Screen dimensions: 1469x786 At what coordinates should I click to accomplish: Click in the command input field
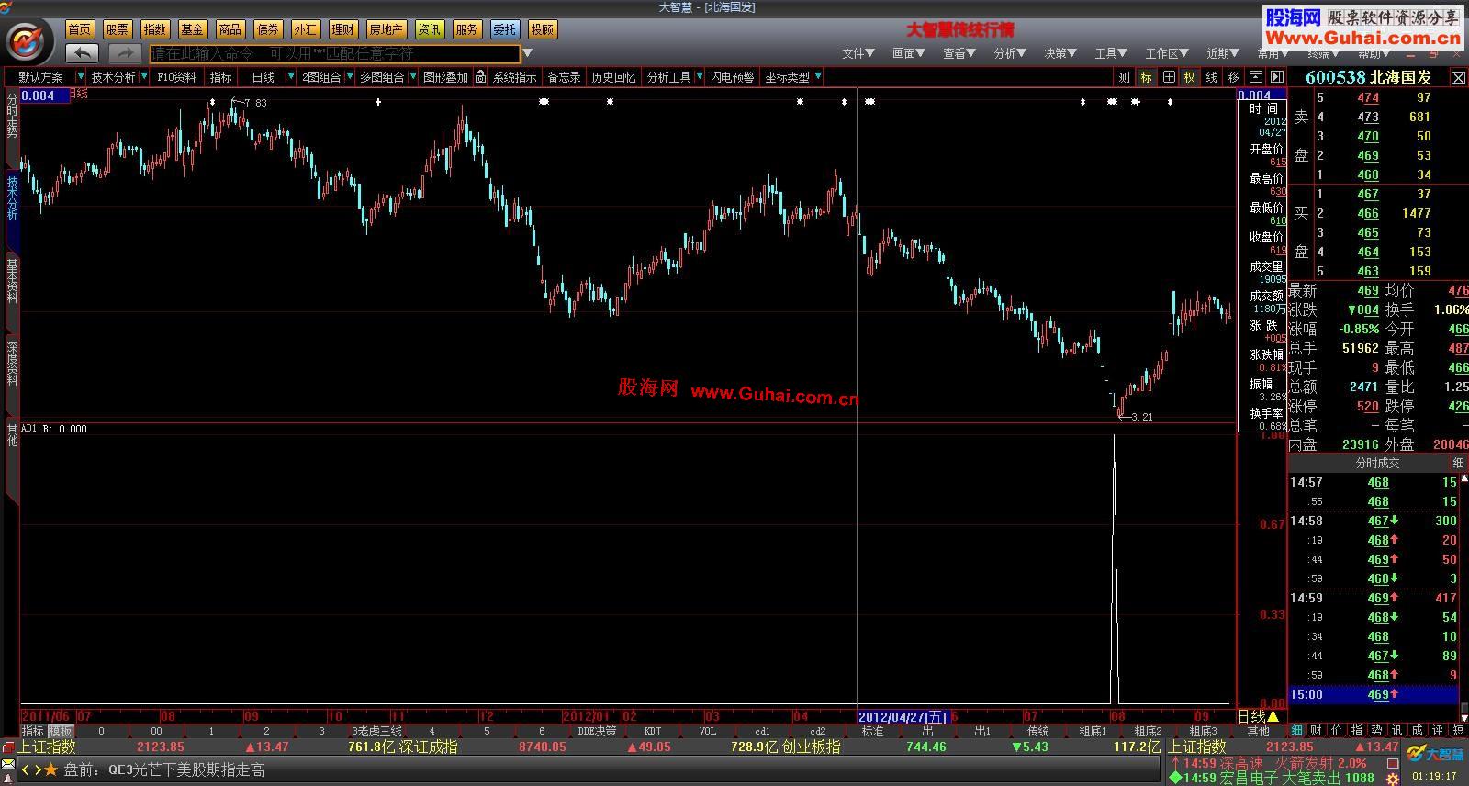(x=335, y=53)
